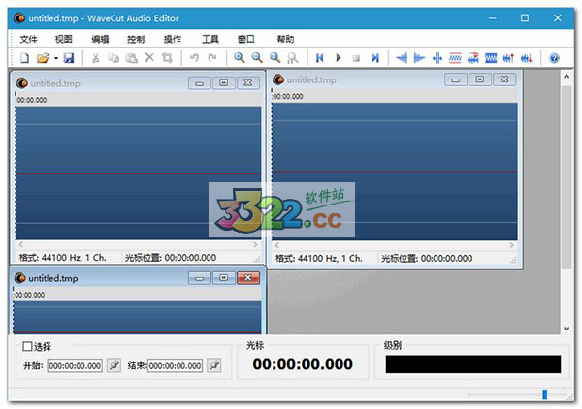The height and width of the screenshot is (409, 582).
Task: Click the grayed-out magnifier zoom icon
Action: [x=293, y=58]
